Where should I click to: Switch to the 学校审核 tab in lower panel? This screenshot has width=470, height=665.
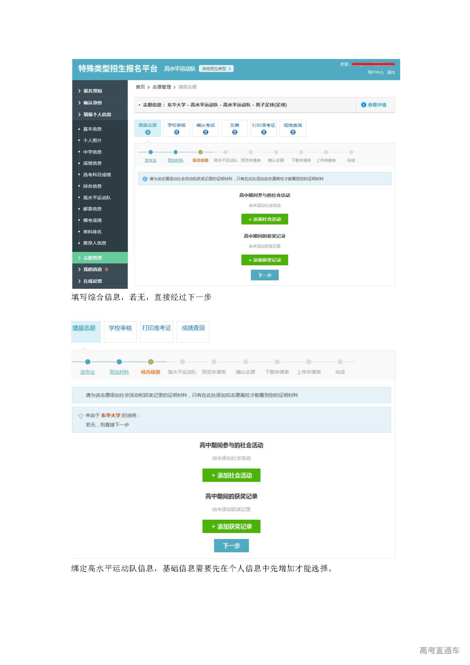120,328
